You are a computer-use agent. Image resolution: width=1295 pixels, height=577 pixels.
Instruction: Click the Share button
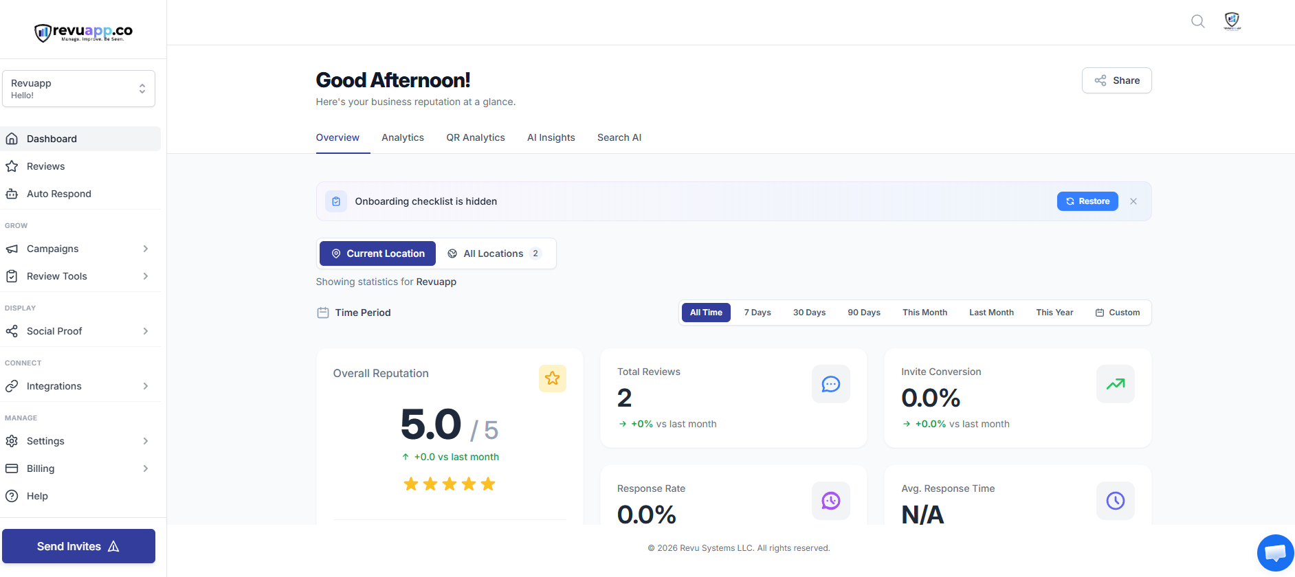coord(1117,80)
